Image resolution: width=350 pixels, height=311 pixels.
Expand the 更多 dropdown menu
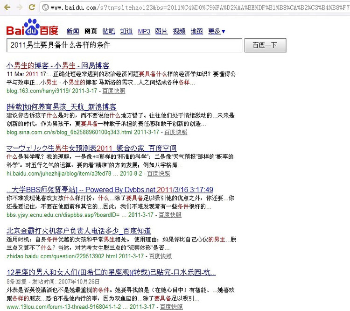217,31
